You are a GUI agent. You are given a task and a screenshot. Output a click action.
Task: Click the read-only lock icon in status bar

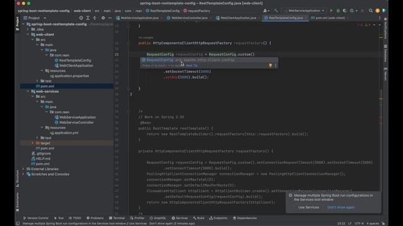pyautogui.click(x=383, y=223)
